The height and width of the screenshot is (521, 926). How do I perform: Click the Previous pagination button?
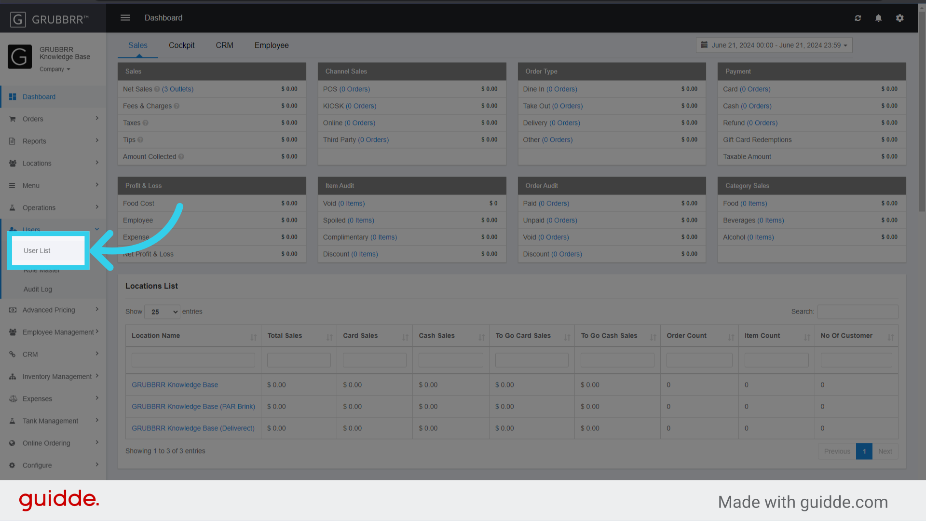coord(837,452)
